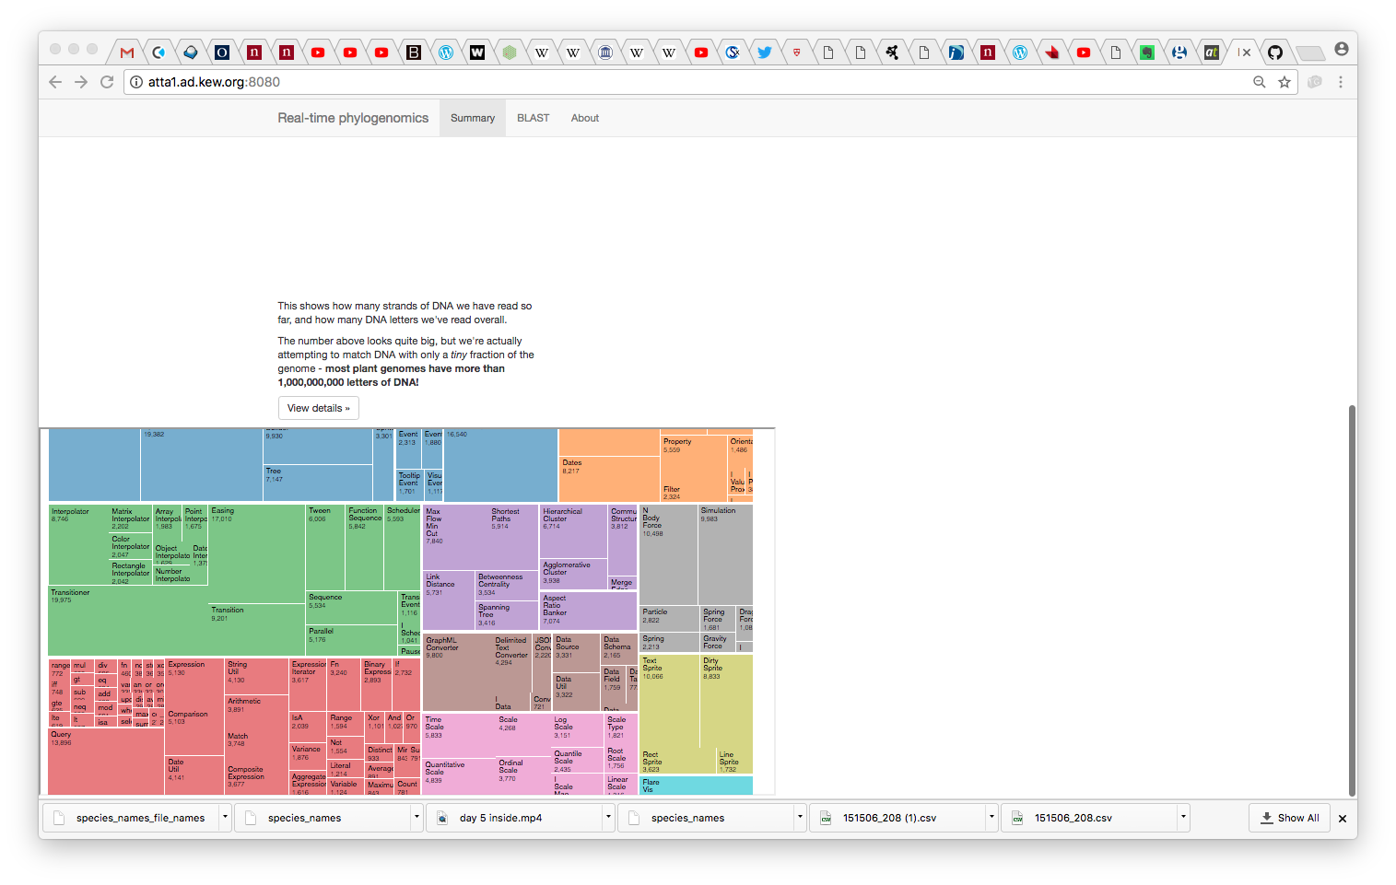Image resolution: width=1396 pixels, height=885 pixels.
Task: Open downloaded video day 5 inside.mp4
Action: (514, 818)
